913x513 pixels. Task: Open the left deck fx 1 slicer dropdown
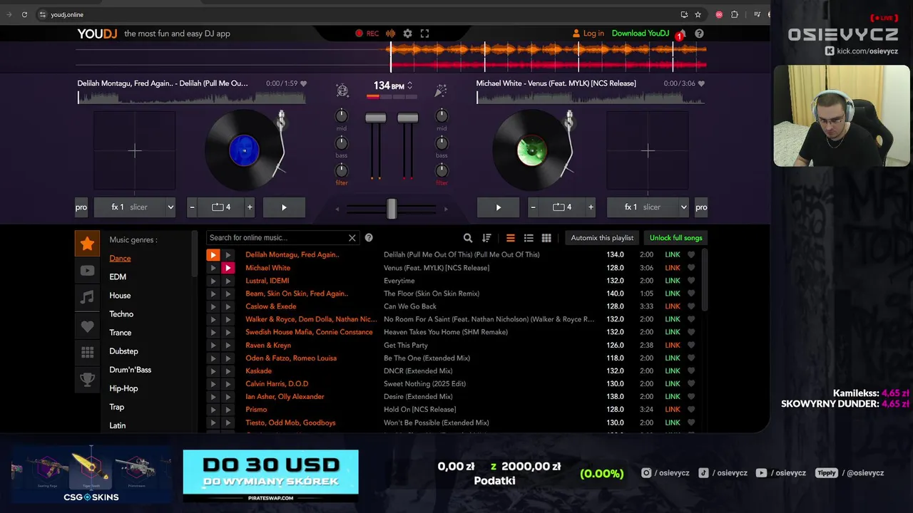coord(135,207)
